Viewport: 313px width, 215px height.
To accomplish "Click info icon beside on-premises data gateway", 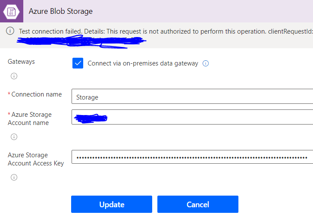I will tap(206, 63).
